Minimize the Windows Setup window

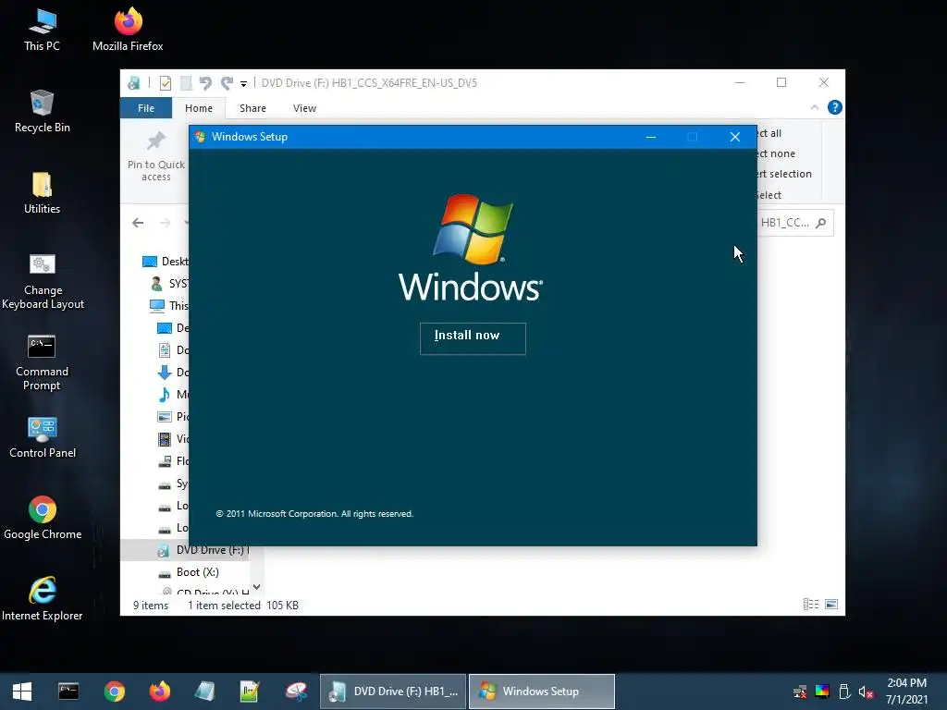click(x=650, y=137)
